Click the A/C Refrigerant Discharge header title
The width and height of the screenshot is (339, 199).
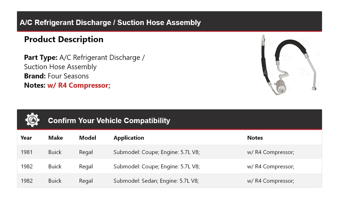[x=110, y=23]
